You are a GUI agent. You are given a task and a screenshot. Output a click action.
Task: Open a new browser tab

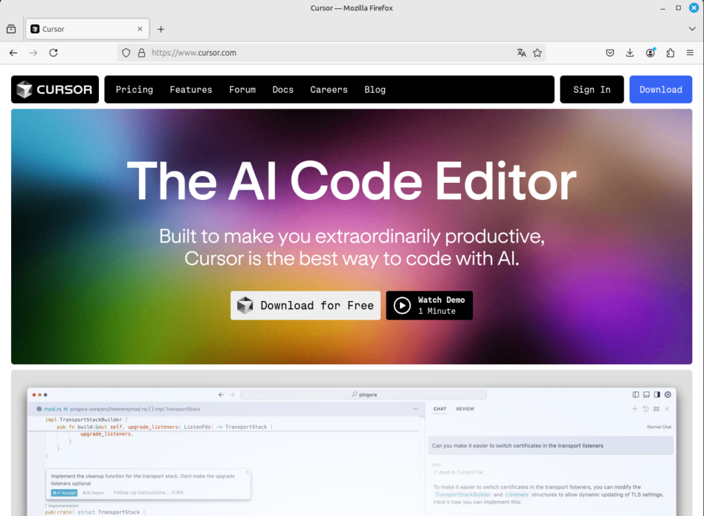161,30
